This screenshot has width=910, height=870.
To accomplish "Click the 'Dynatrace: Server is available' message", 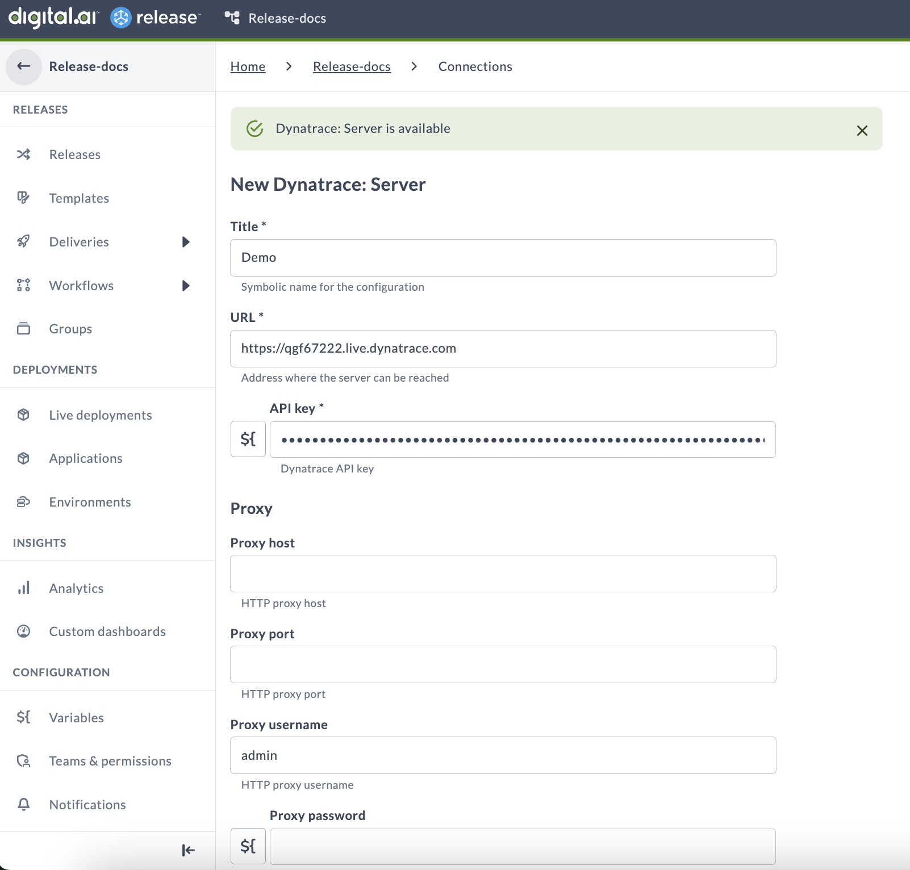I will coord(363,128).
